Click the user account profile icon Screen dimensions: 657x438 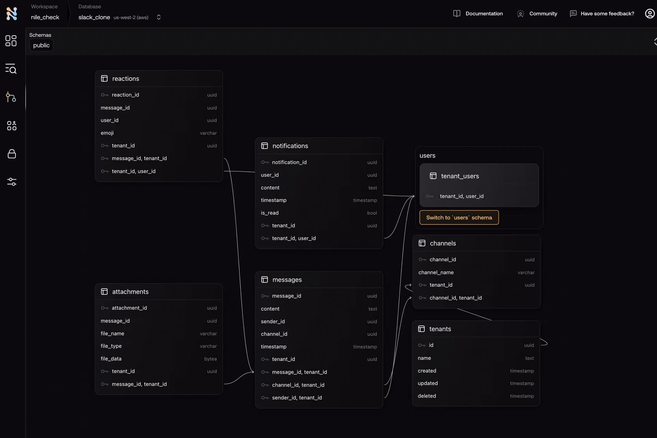(x=649, y=14)
